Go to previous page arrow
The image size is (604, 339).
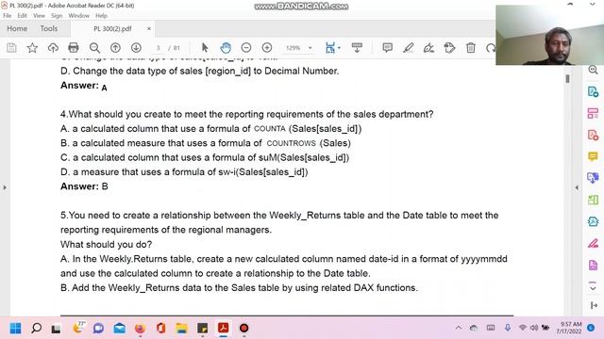[x=115, y=48]
